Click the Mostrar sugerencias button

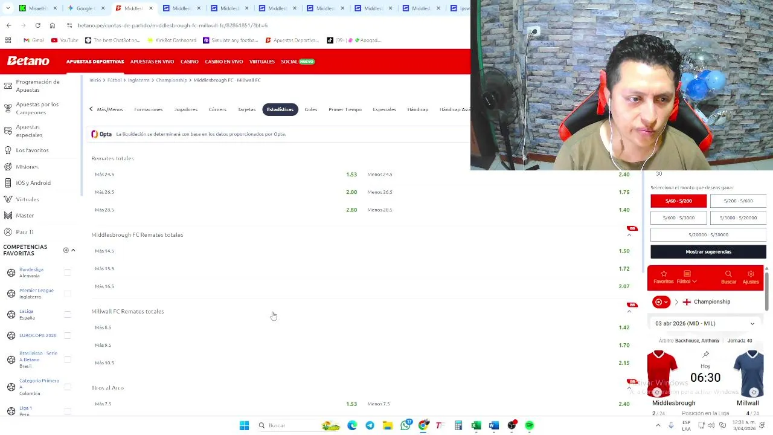[708, 251]
